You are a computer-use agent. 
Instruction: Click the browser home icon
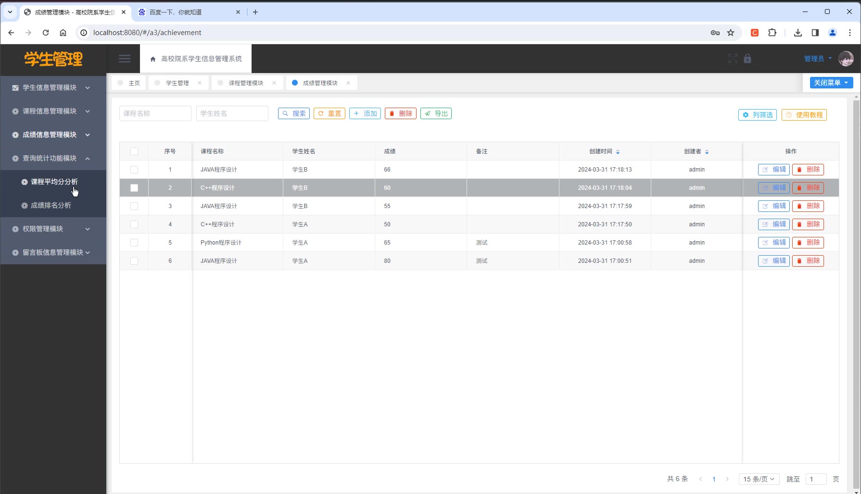(63, 33)
